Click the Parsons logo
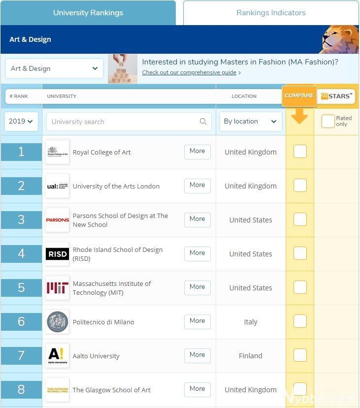This screenshot has height=408, width=360. (x=57, y=220)
